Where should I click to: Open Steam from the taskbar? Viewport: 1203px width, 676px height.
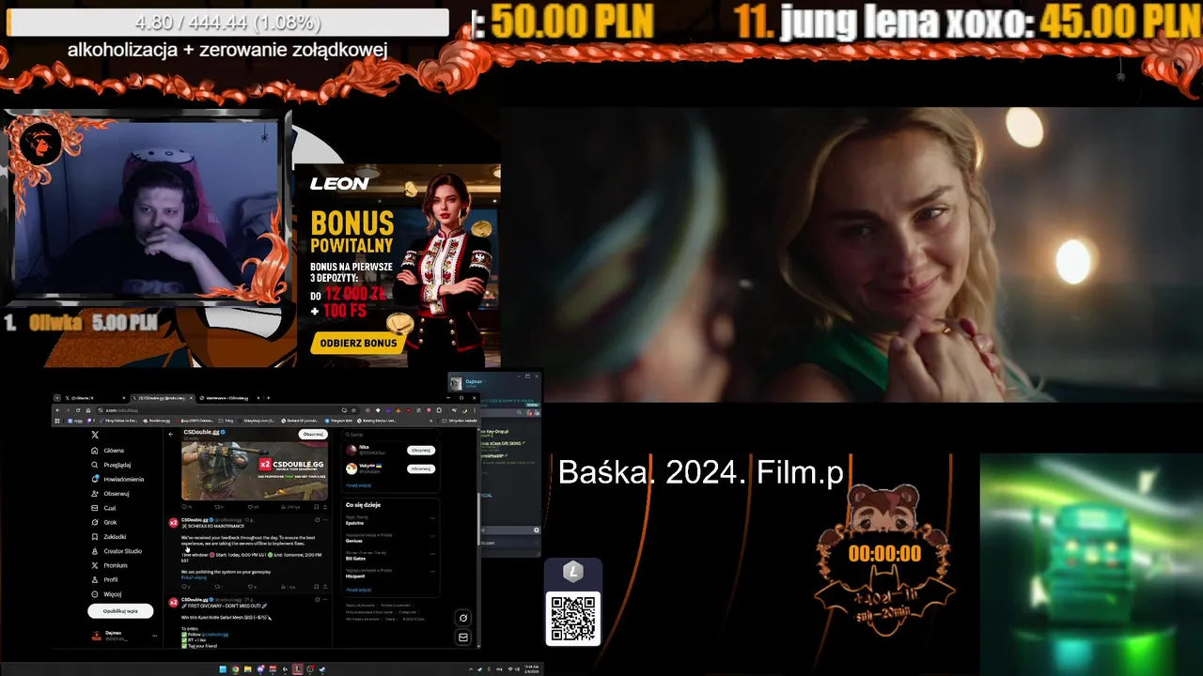322,669
